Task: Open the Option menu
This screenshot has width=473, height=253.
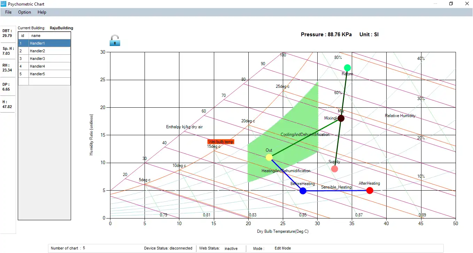Action: 25,12
